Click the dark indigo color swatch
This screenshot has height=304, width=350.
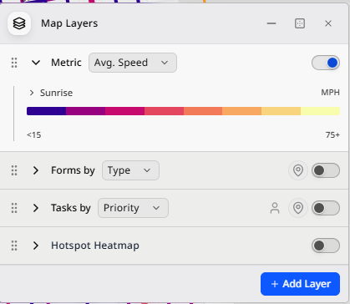(46, 111)
